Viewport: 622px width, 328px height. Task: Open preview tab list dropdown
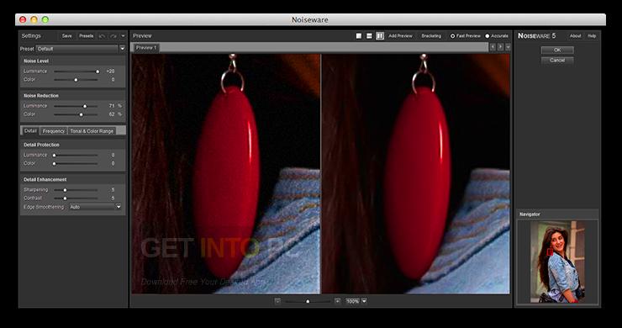click(508, 47)
